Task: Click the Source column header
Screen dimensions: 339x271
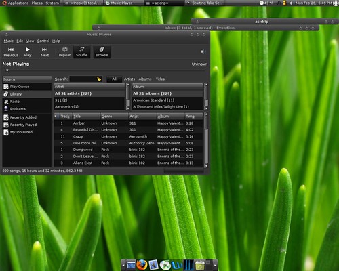Action: pyautogui.click(x=27, y=79)
